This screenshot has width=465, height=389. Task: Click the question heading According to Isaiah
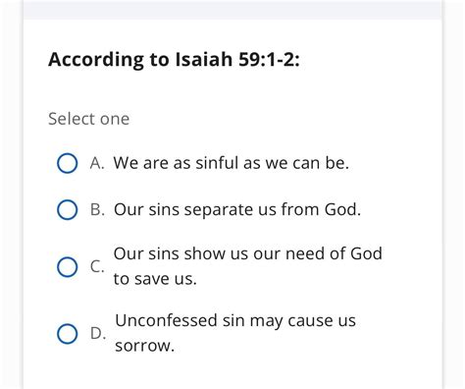(x=174, y=60)
